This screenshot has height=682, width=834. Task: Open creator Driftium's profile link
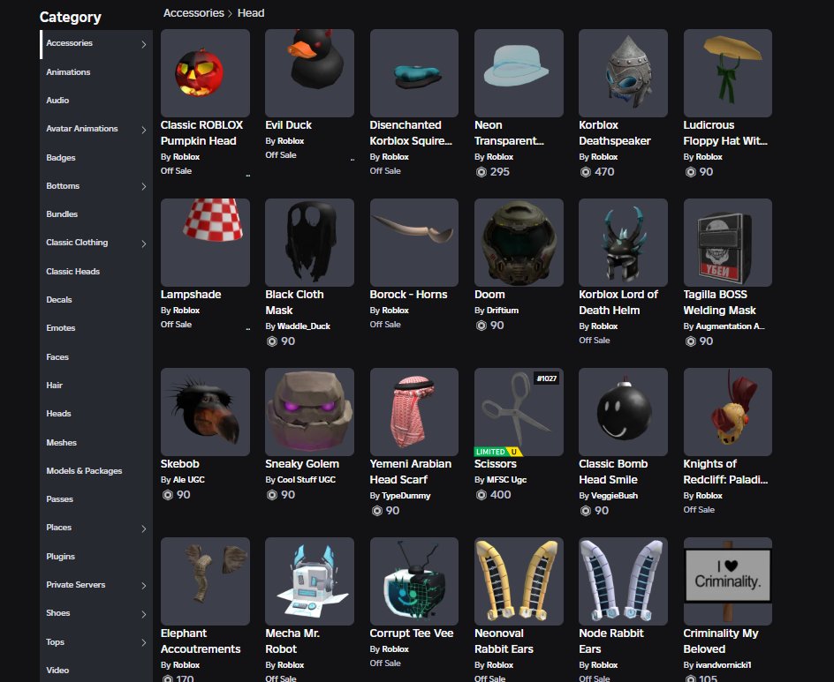[x=502, y=311]
